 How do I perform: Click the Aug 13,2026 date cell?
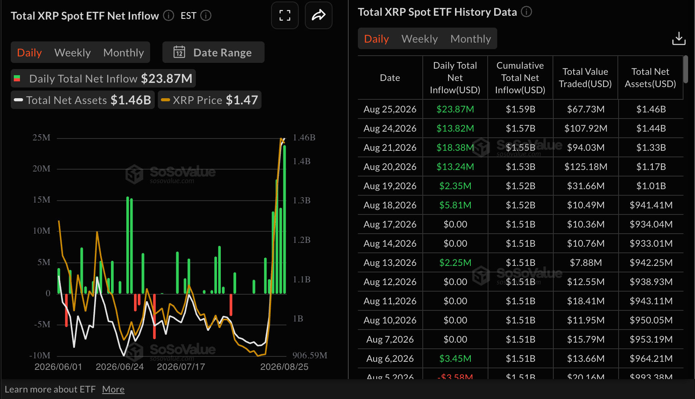coord(390,262)
